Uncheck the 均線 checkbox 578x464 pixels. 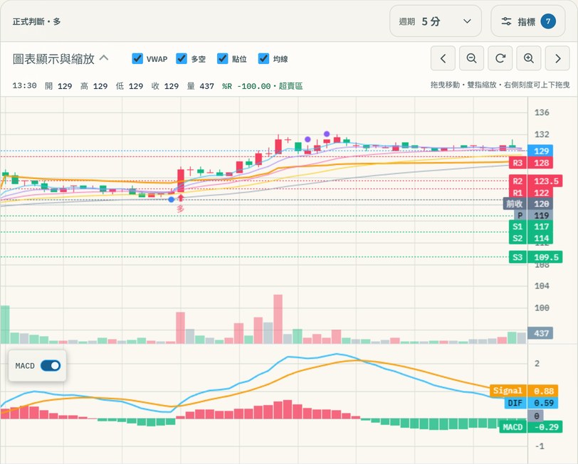point(263,58)
